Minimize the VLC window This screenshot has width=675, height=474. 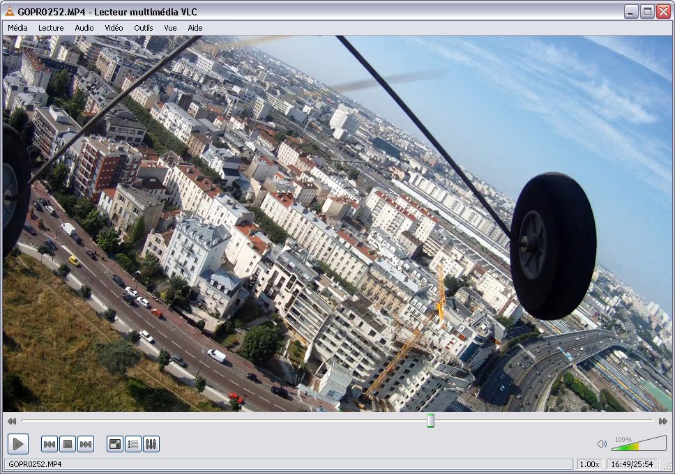[x=631, y=12]
